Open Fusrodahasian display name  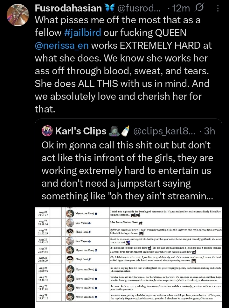tap(68, 8)
